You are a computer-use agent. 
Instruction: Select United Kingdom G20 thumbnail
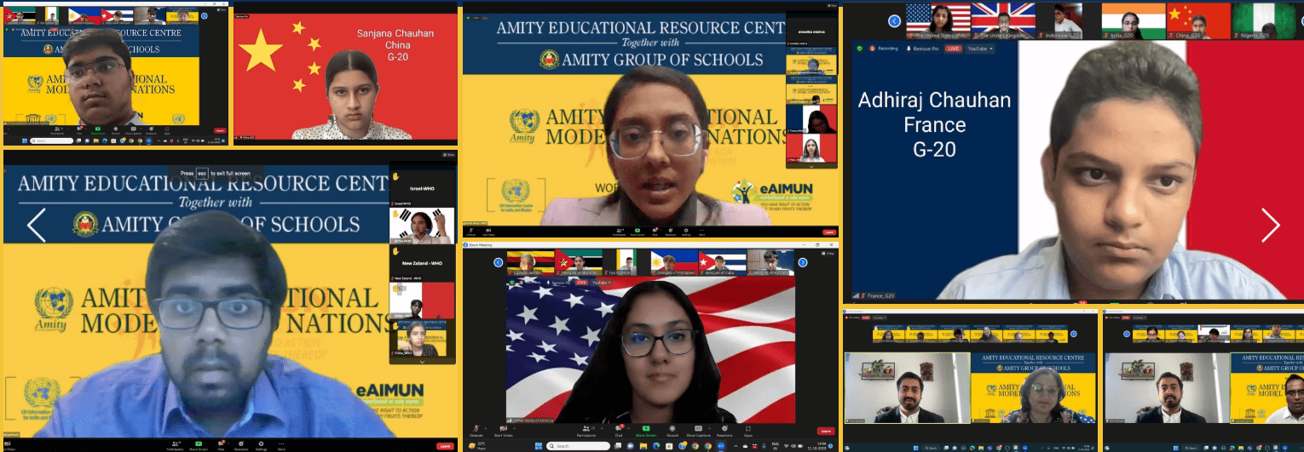[x=1004, y=21]
